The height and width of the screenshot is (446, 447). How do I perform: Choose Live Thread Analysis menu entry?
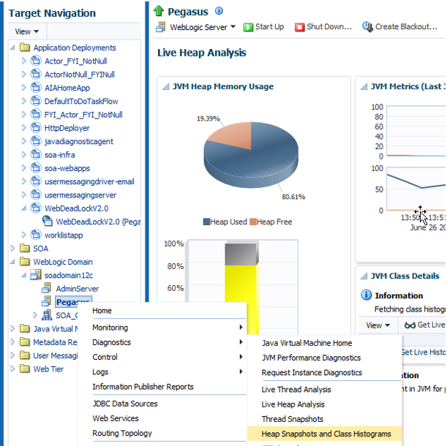[296, 389]
